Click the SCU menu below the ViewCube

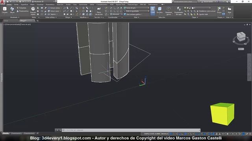tap(241, 49)
